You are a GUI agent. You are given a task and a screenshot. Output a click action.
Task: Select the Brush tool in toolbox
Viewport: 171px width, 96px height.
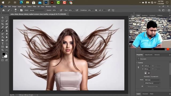click(2, 30)
